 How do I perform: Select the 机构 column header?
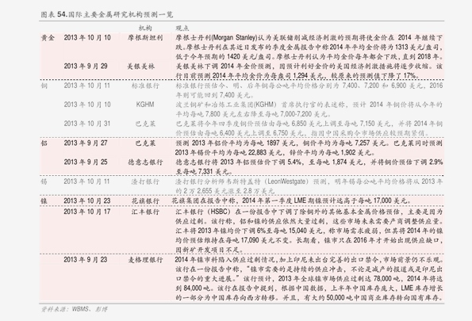[x=145, y=28]
